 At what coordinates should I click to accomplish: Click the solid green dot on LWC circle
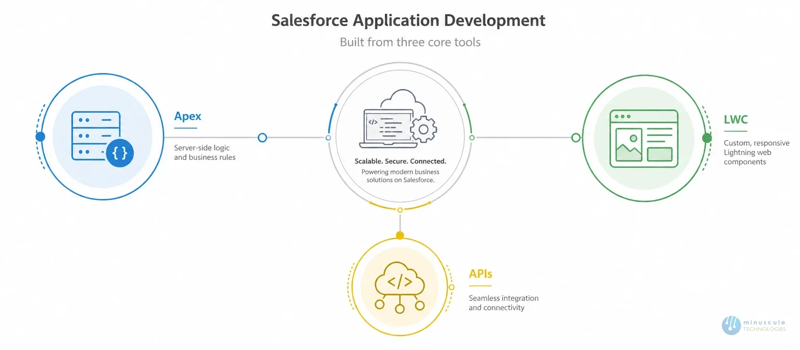point(707,138)
